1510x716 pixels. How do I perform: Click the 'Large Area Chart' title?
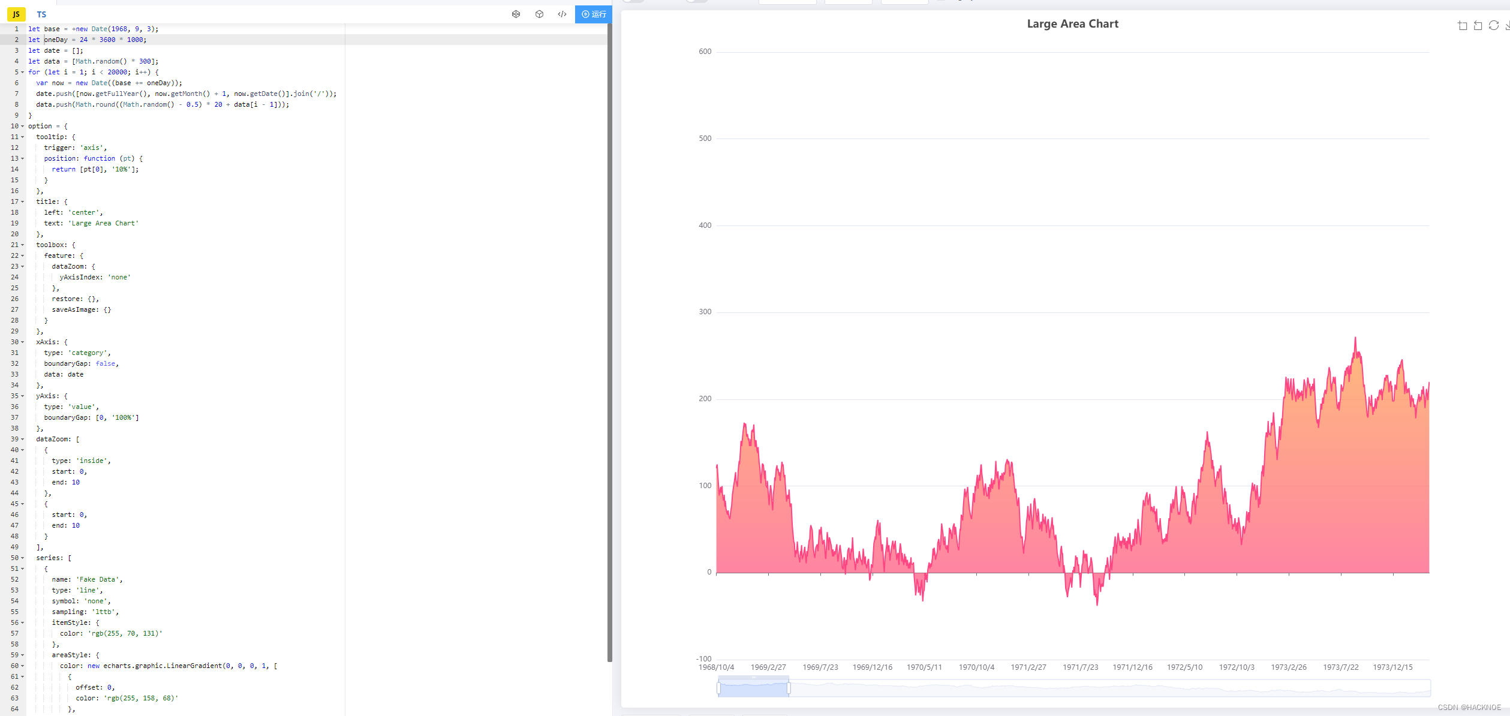coord(1072,24)
